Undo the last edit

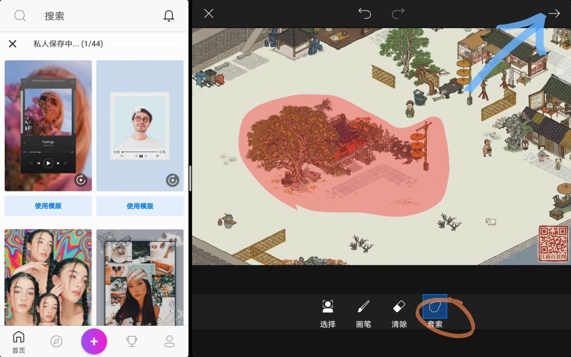365,14
